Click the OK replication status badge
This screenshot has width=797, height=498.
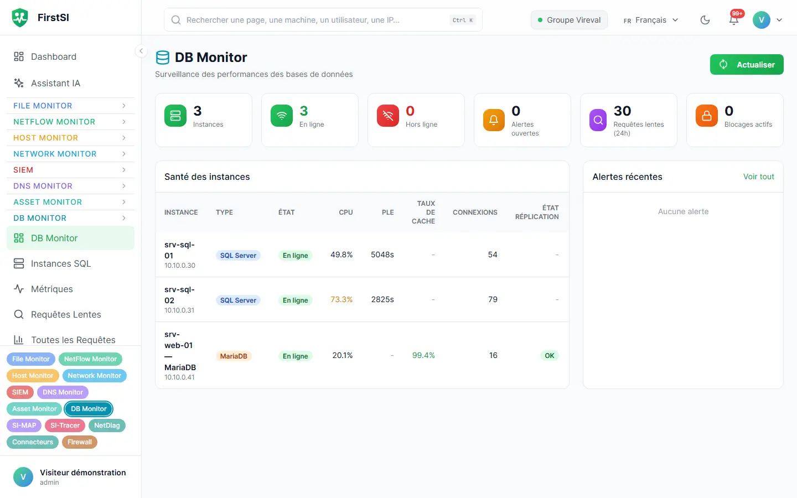point(549,356)
